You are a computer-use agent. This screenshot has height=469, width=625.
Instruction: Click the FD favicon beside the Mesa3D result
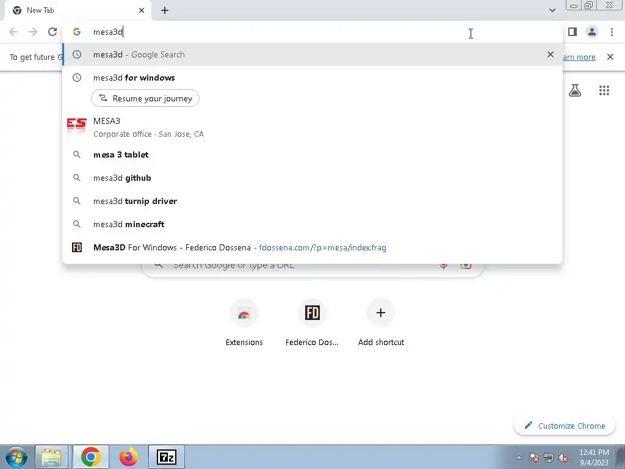point(77,247)
